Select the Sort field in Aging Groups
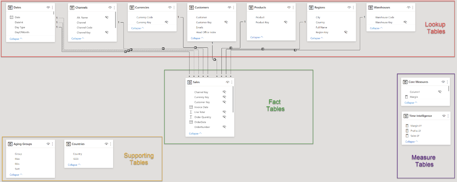The width and height of the screenshot is (457, 182). pos(17,169)
